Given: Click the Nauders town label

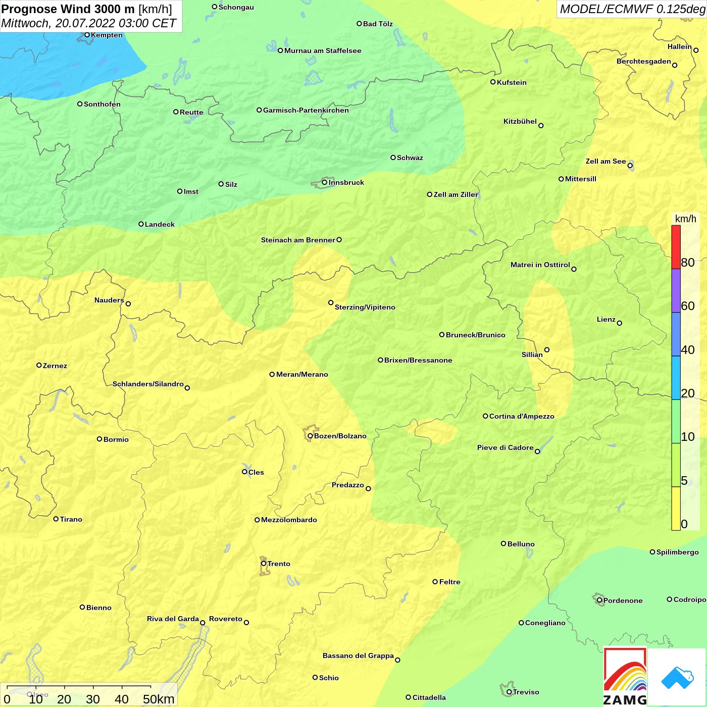Looking at the screenshot, I should (109, 300).
